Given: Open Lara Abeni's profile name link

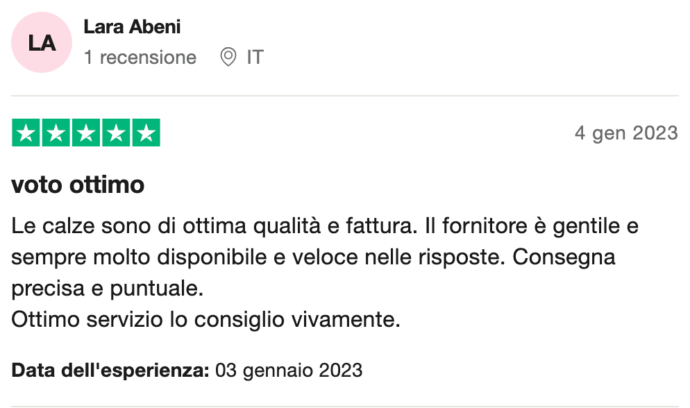Looking at the screenshot, I should coord(132,27).
